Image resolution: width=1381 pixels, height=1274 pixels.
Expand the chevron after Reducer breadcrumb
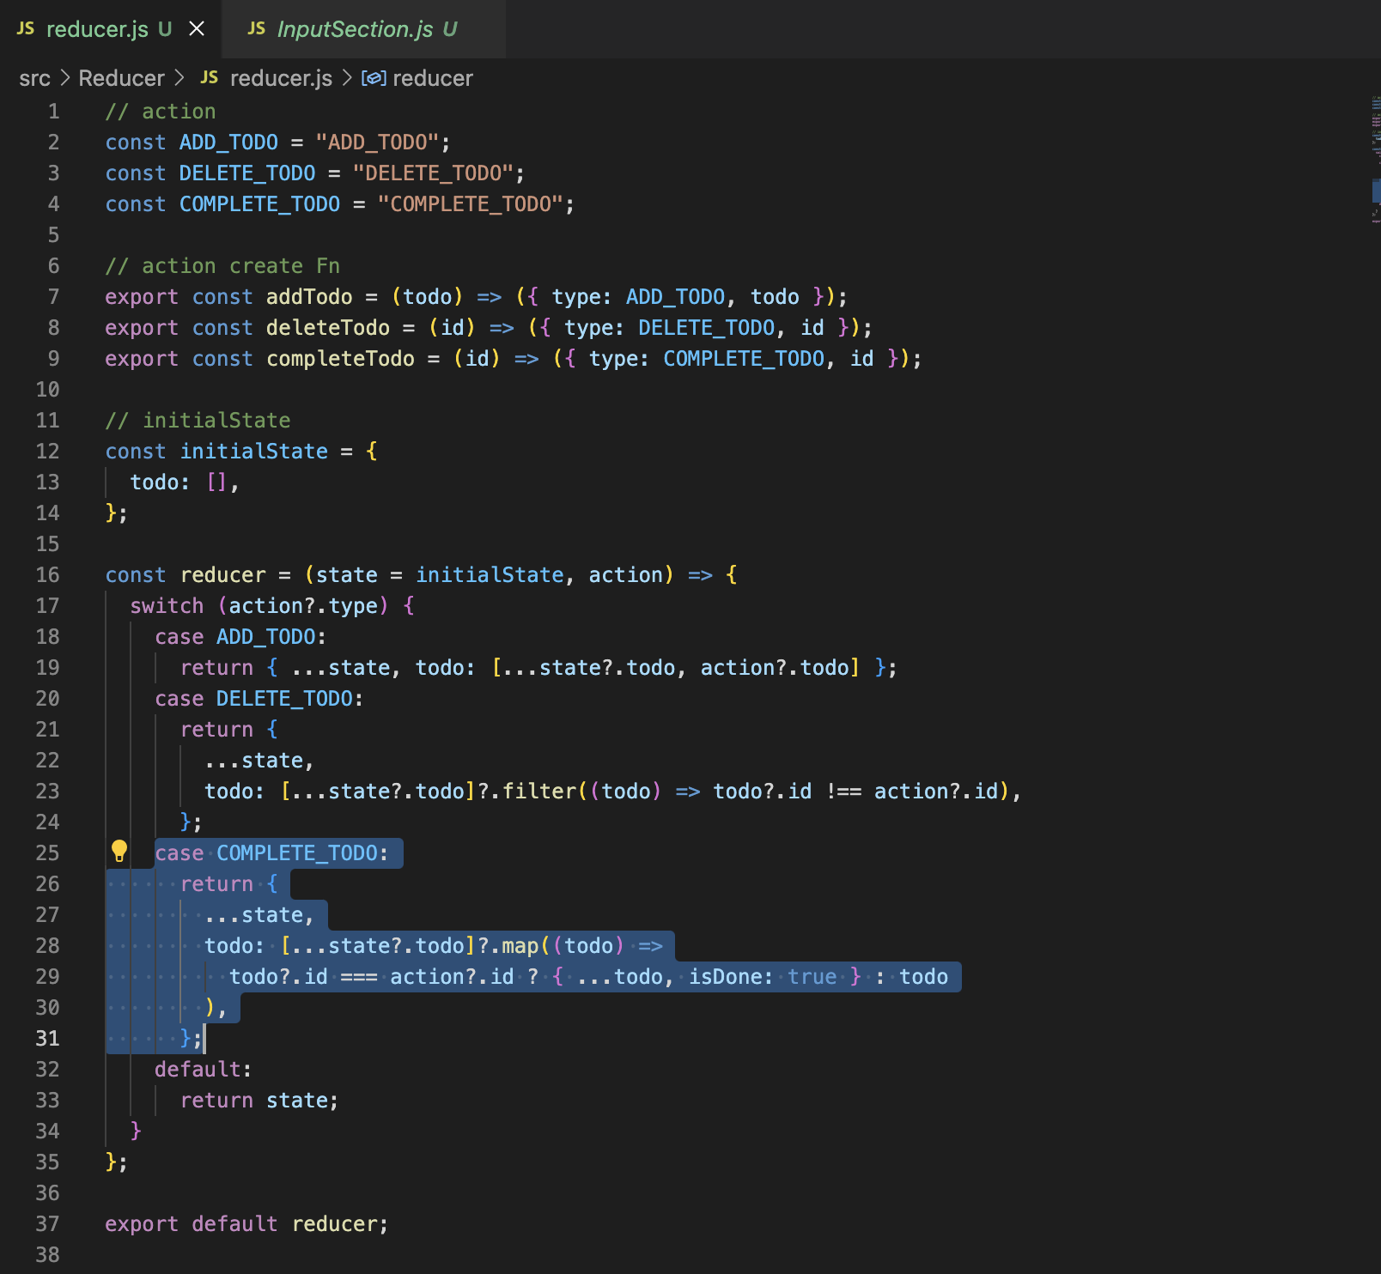pos(179,78)
